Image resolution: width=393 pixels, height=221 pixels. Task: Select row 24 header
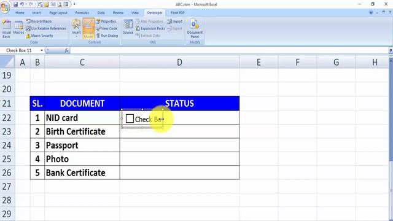click(7, 145)
